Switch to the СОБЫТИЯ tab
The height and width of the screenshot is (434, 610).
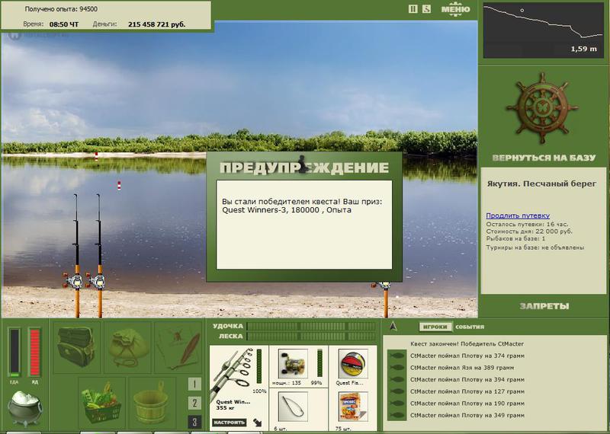470,327
